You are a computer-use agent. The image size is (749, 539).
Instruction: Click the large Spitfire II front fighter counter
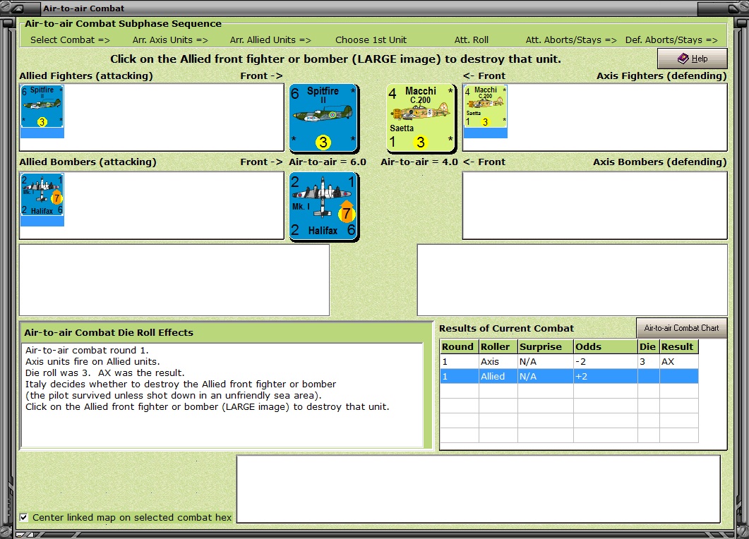click(324, 118)
